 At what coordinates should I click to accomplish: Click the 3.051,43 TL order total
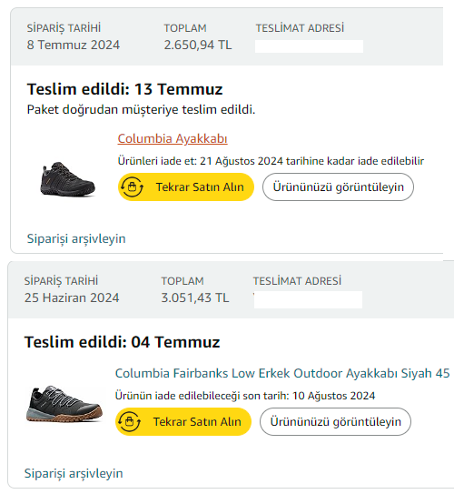pyautogui.click(x=195, y=297)
